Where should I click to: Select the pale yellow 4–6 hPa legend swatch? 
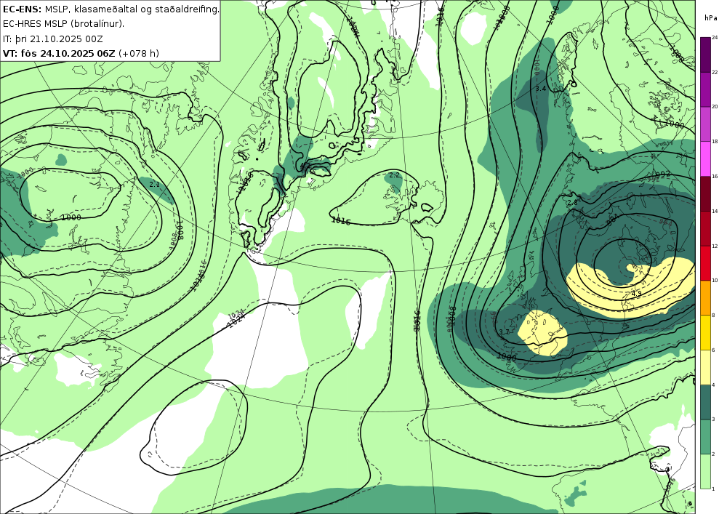click(705, 366)
